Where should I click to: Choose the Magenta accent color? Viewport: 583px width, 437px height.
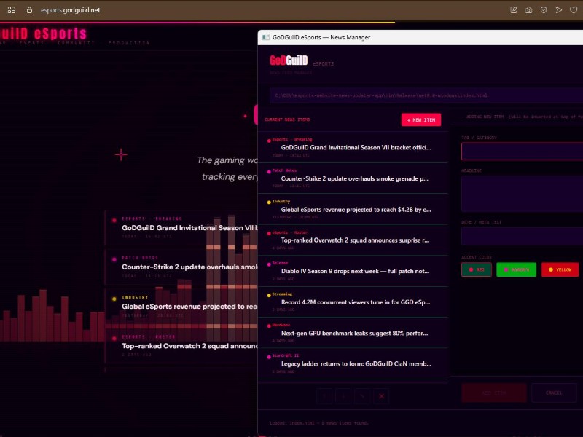[x=516, y=269]
